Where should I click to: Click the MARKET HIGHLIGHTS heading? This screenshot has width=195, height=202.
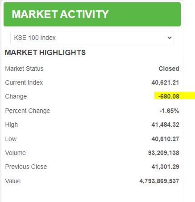[x=45, y=52]
